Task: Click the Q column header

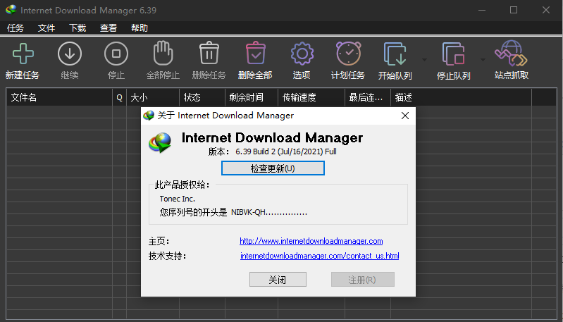Action: click(x=119, y=97)
